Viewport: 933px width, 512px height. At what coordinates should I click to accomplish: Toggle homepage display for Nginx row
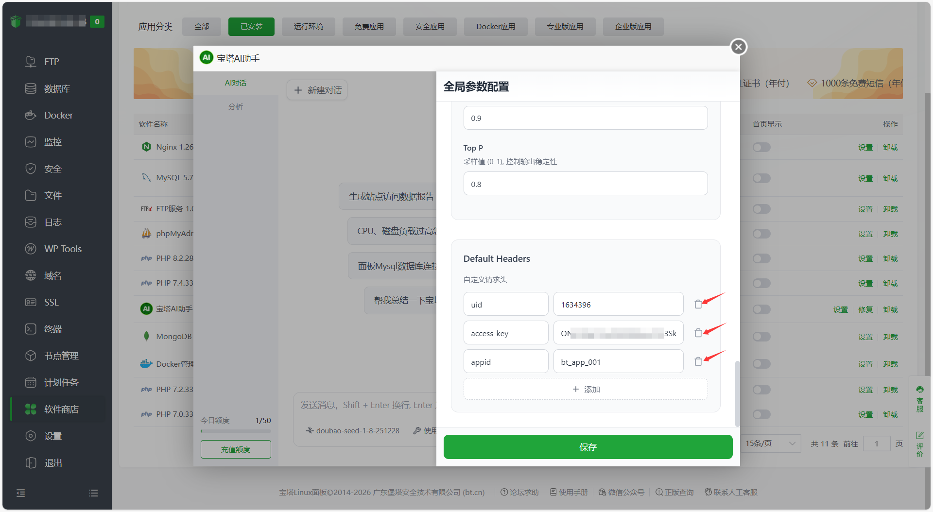761,147
